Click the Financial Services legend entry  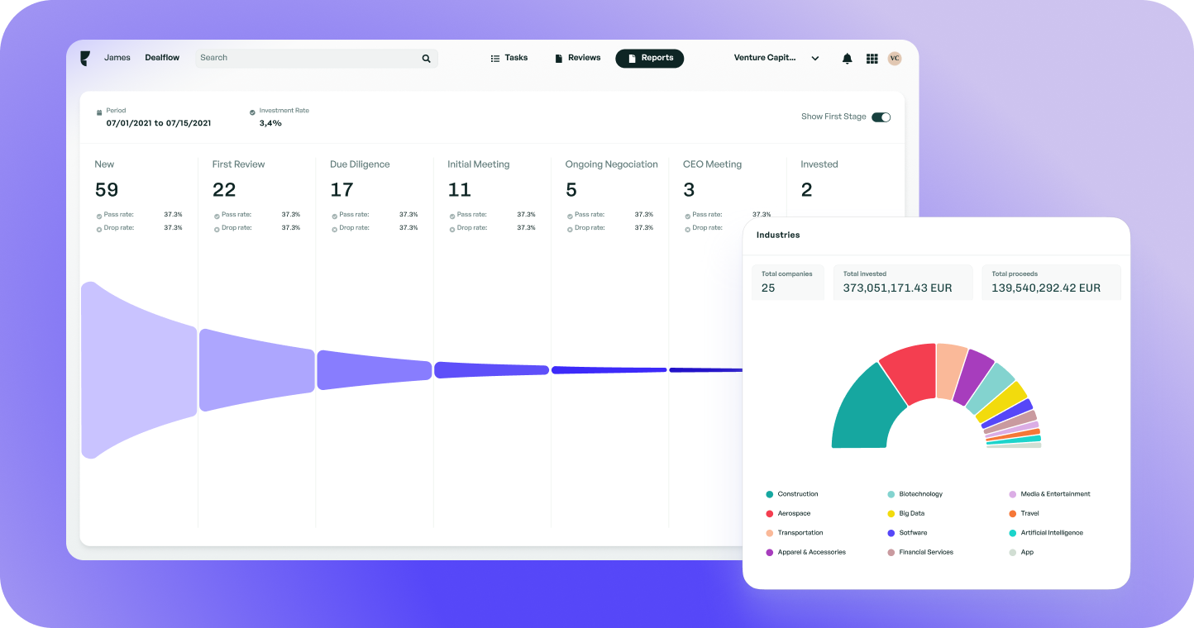(920, 553)
